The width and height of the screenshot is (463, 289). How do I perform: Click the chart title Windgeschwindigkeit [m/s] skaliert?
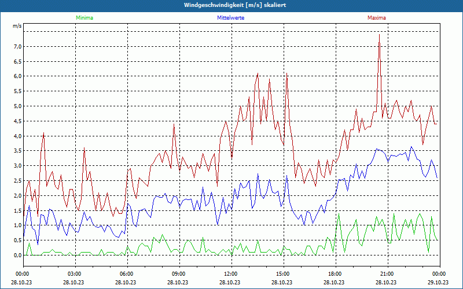coord(235,5)
